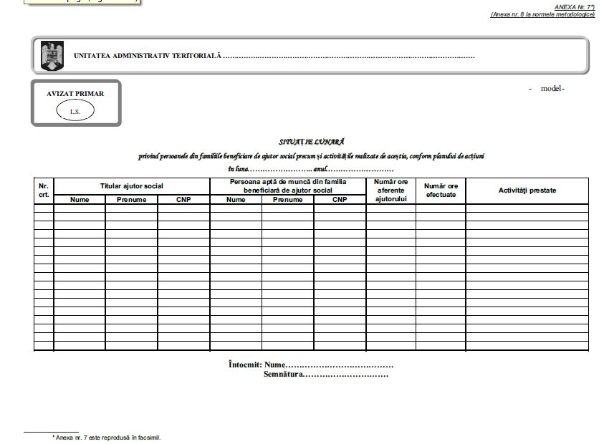Click 'CNP' under Persoana aptă de muncă
The image size is (604, 444).
point(340,200)
